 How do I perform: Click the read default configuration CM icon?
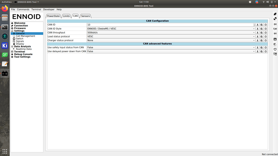(x=275, y=29)
